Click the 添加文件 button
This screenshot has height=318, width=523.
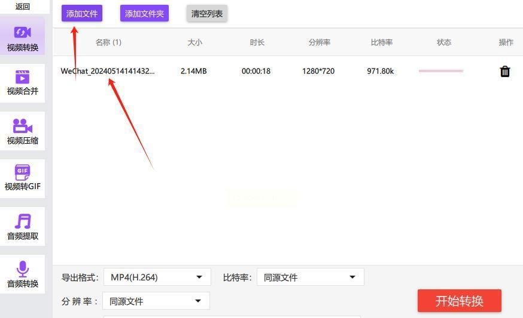[x=82, y=14]
